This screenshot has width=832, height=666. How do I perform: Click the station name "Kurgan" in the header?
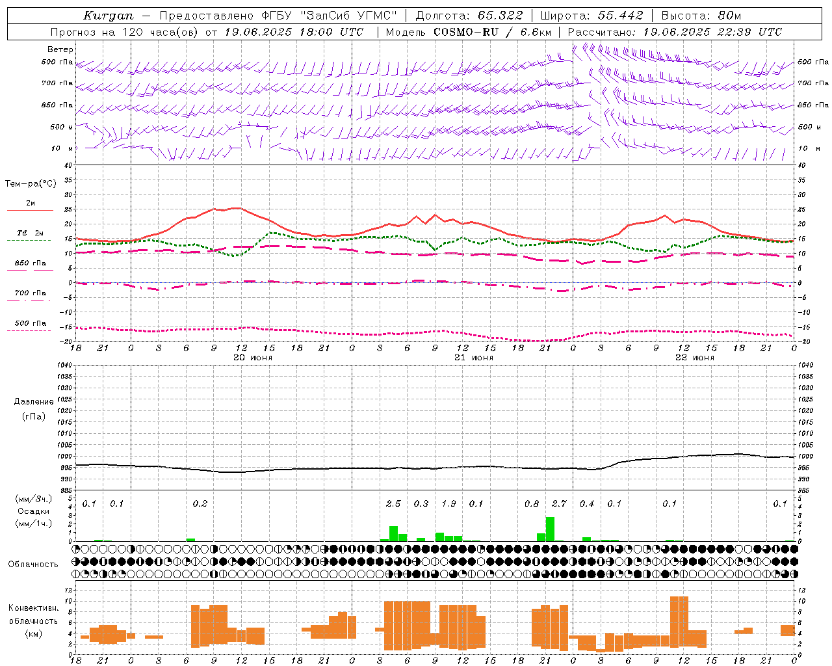109,16
